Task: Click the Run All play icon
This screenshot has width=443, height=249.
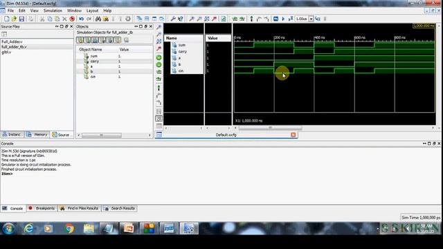Action: click(283, 19)
